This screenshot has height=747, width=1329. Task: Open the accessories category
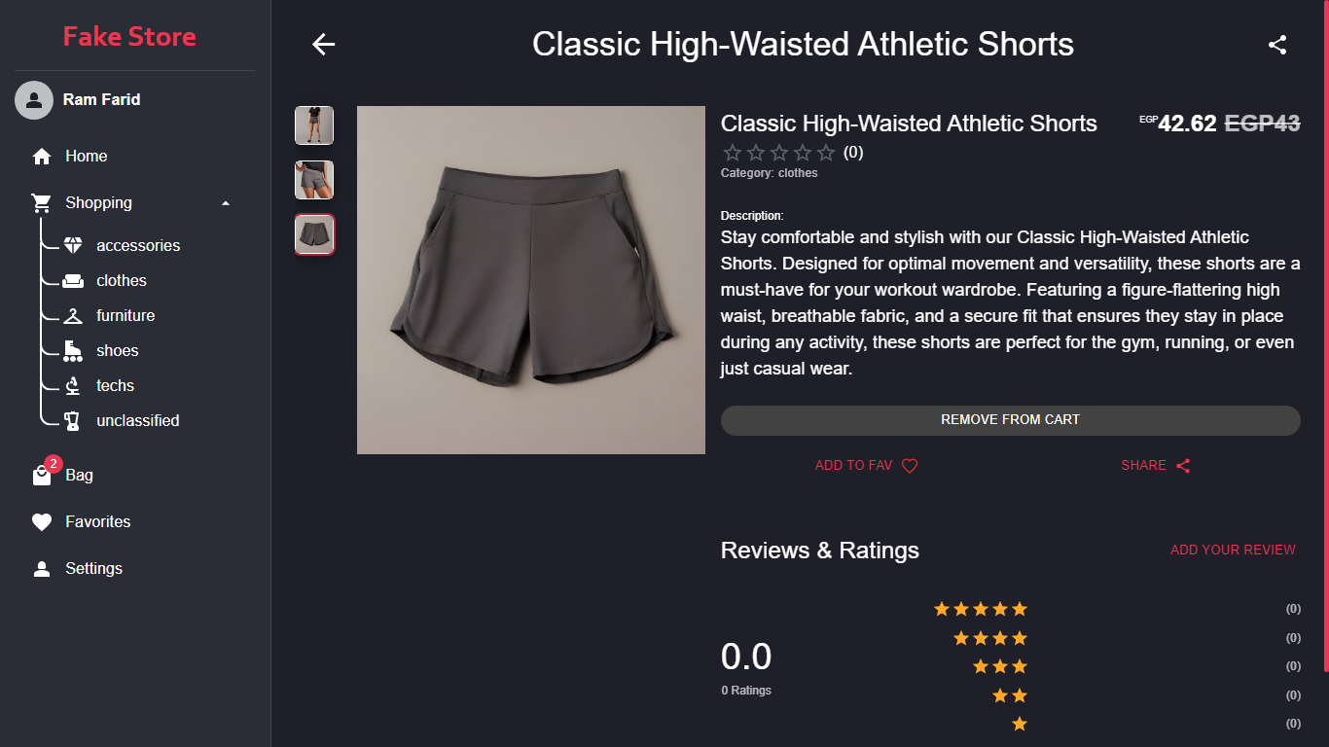pyautogui.click(x=135, y=245)
